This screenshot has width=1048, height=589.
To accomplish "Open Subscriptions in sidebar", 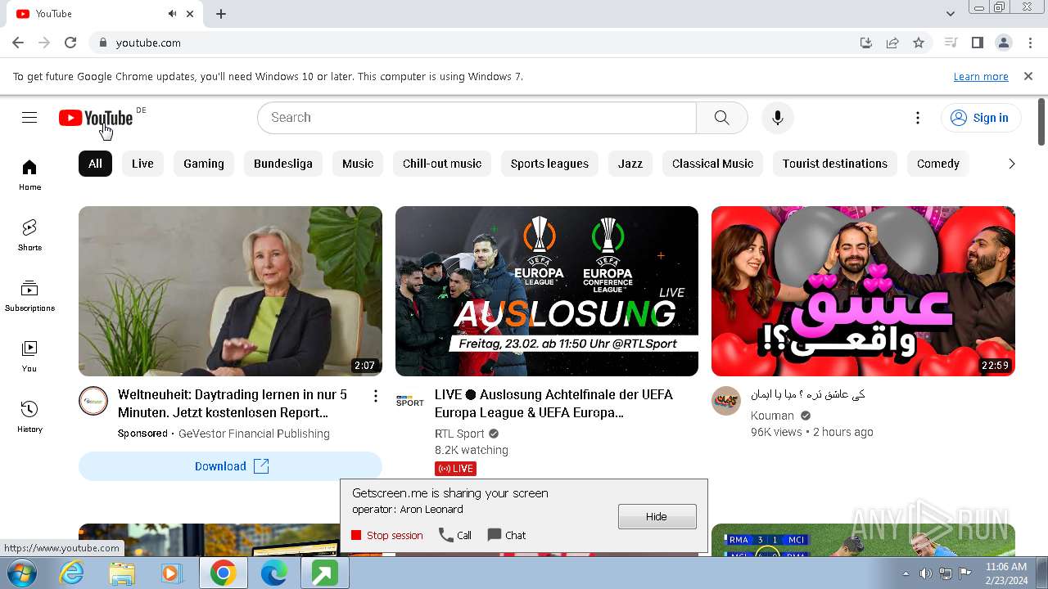I will (29, 296).
